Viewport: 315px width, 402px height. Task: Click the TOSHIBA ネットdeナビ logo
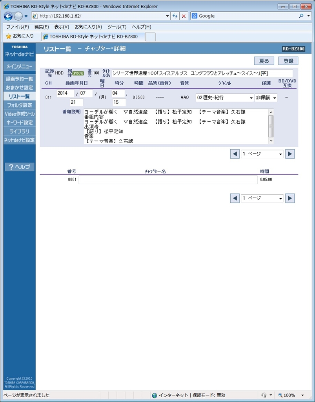click(20, 51)
